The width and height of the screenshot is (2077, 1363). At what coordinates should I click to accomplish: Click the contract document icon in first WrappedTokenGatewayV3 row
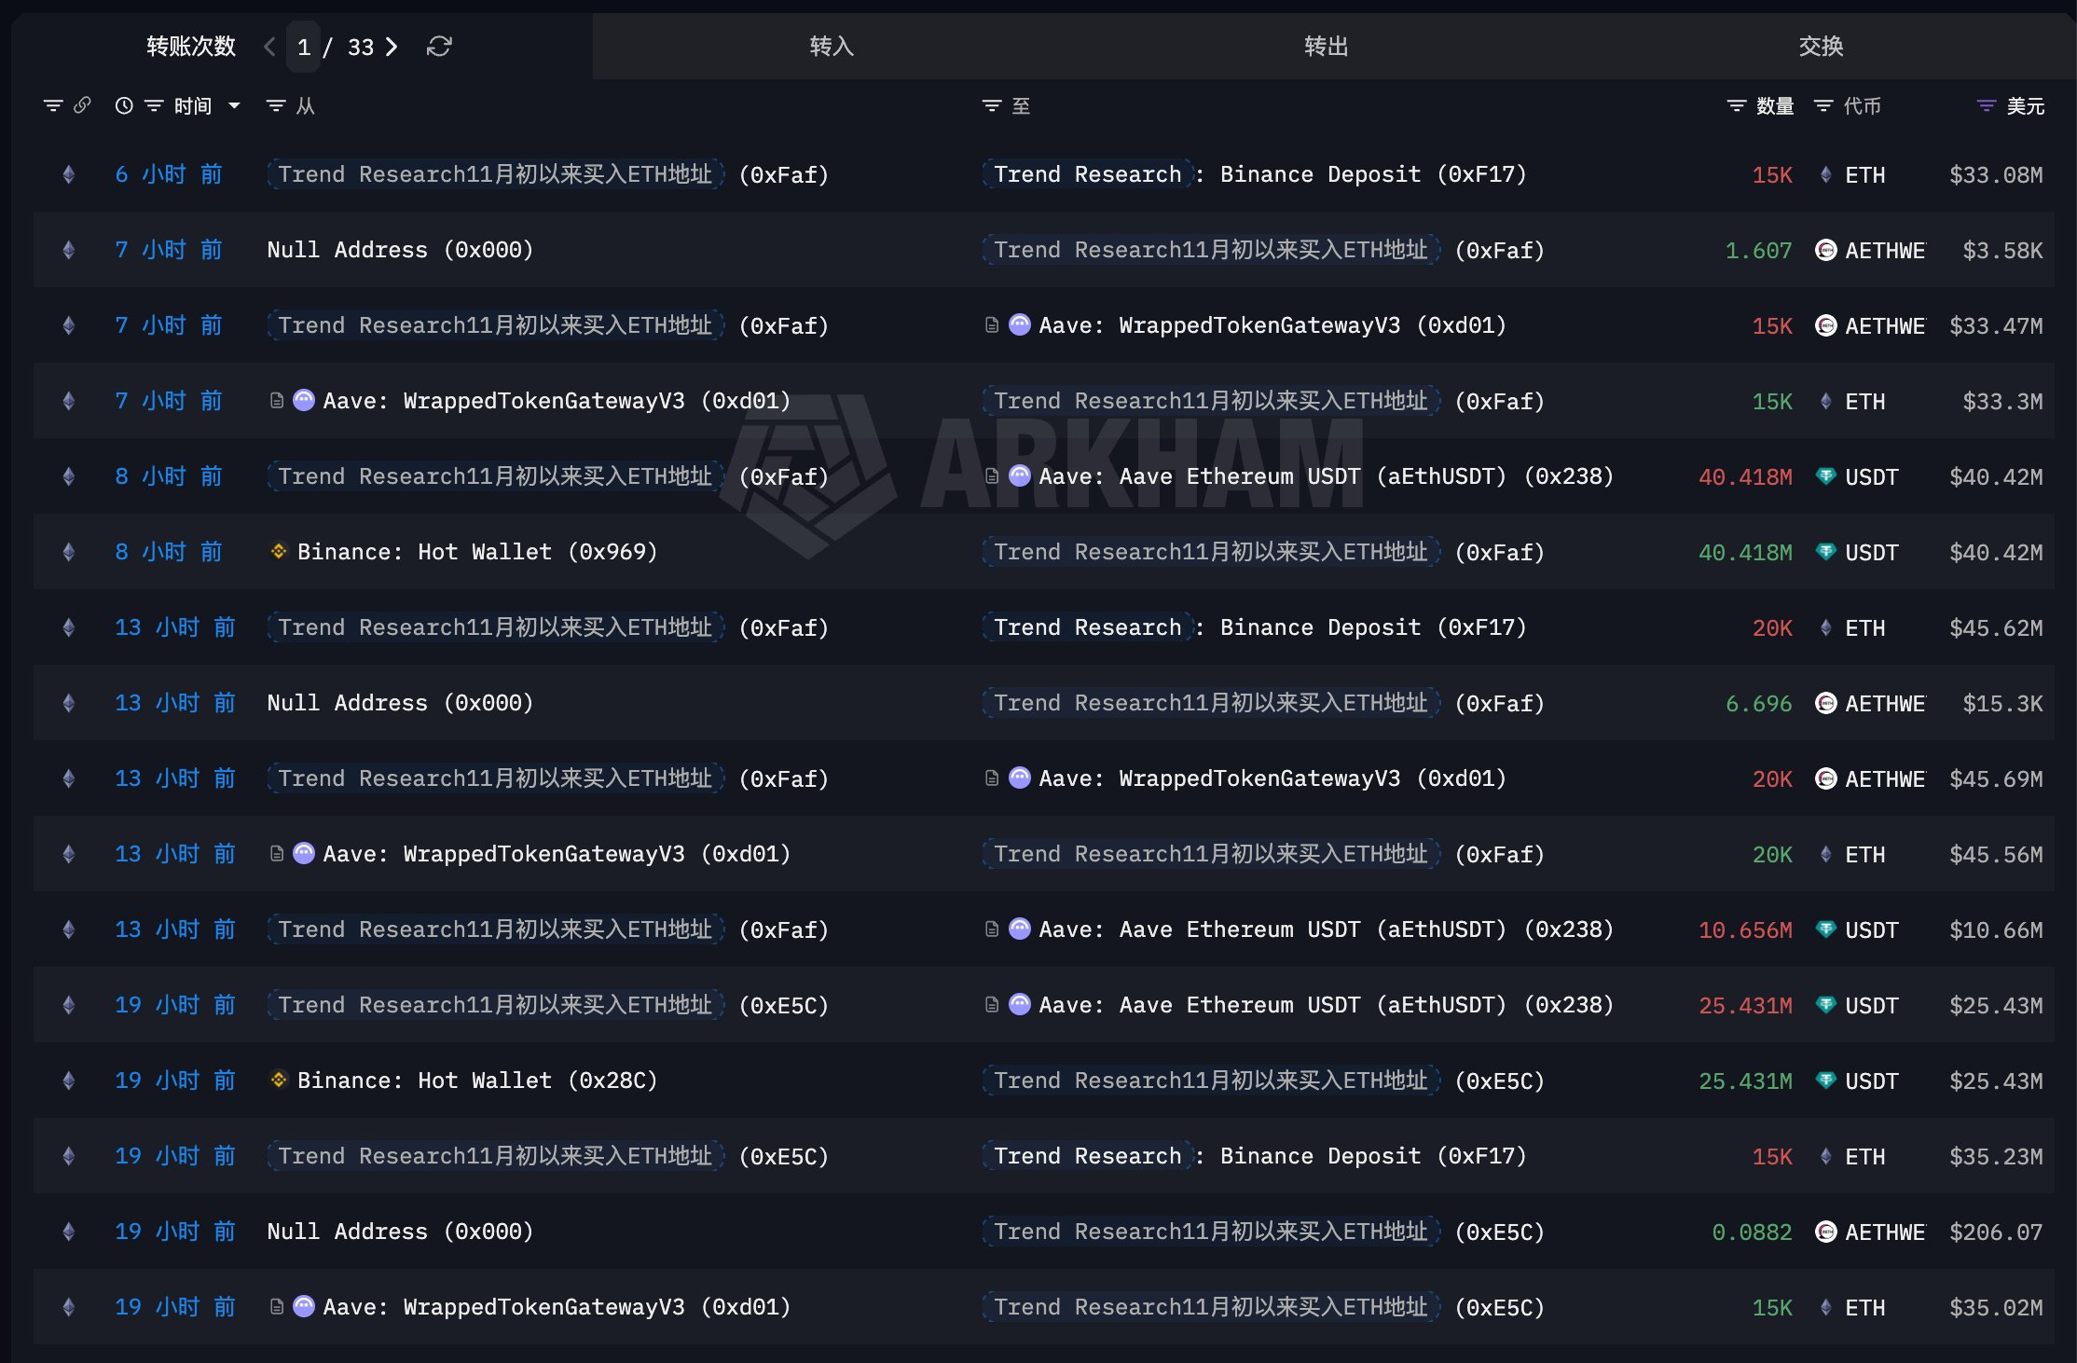pos(992,325)
